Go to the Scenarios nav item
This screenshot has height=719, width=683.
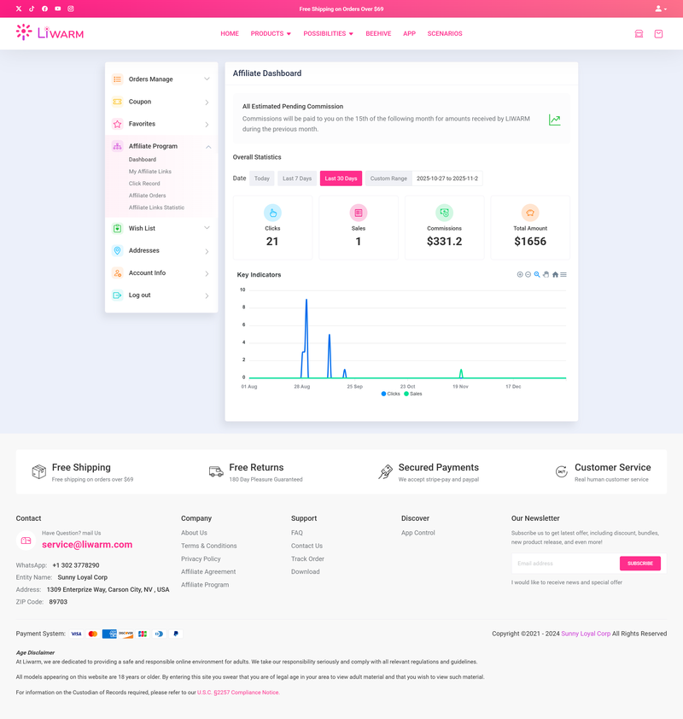445,33
